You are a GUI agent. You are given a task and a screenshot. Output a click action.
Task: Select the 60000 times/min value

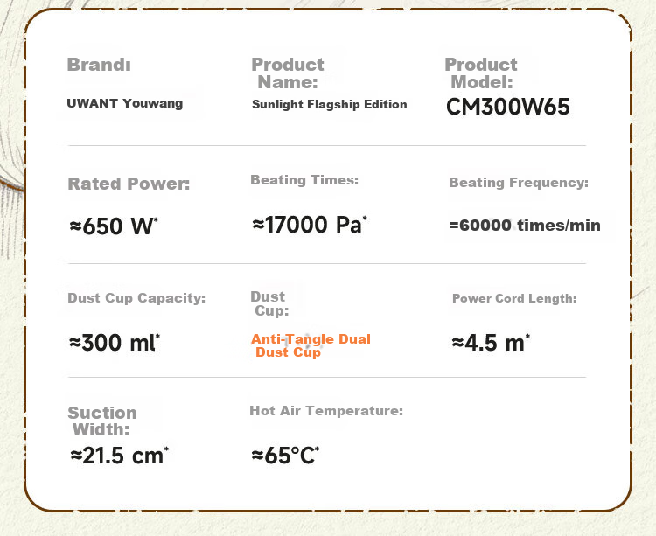(x=525, y=226)
